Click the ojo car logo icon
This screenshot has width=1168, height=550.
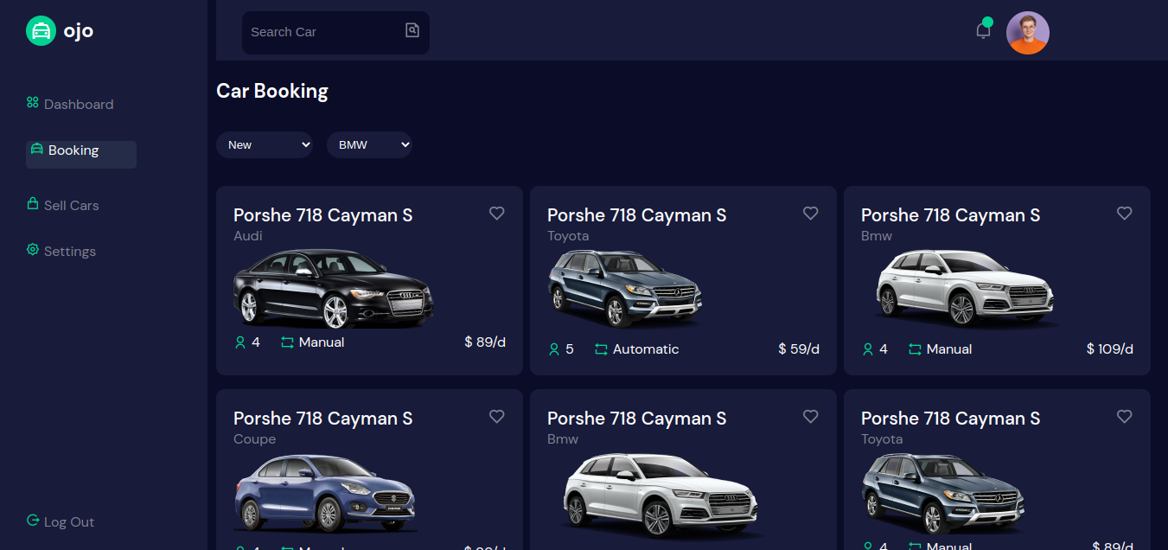41,31
